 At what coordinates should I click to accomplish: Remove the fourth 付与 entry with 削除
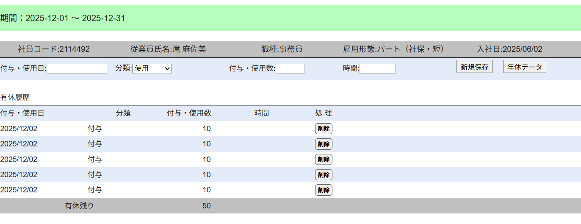coord(324,175)
